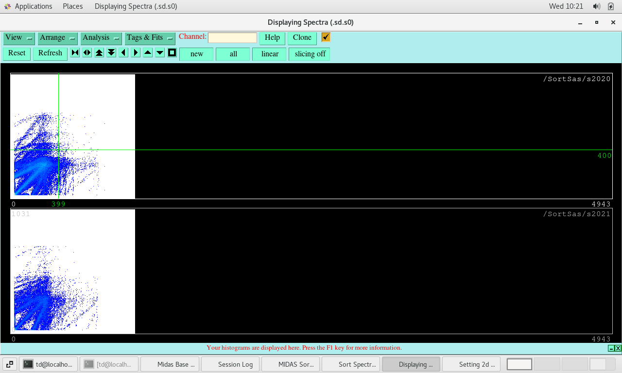Open the Places menu
Screen dimensions: 622x373
pyautogui.click(x=72, y=6)
